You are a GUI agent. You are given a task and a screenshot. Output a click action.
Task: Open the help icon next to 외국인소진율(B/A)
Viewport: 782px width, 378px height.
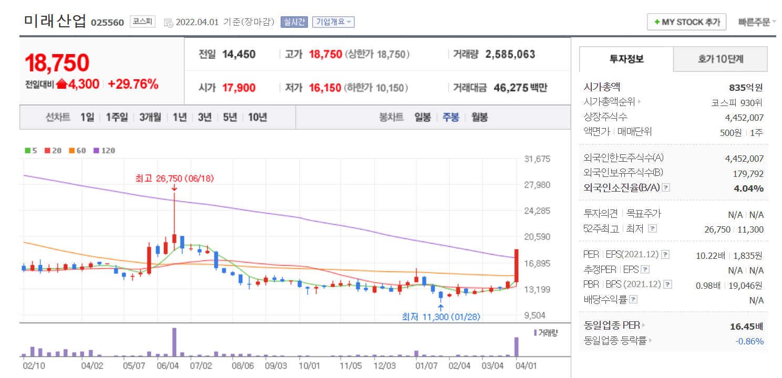coord(665,187)
